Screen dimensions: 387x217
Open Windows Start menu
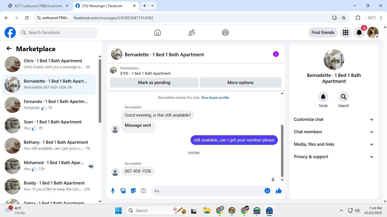118,210
